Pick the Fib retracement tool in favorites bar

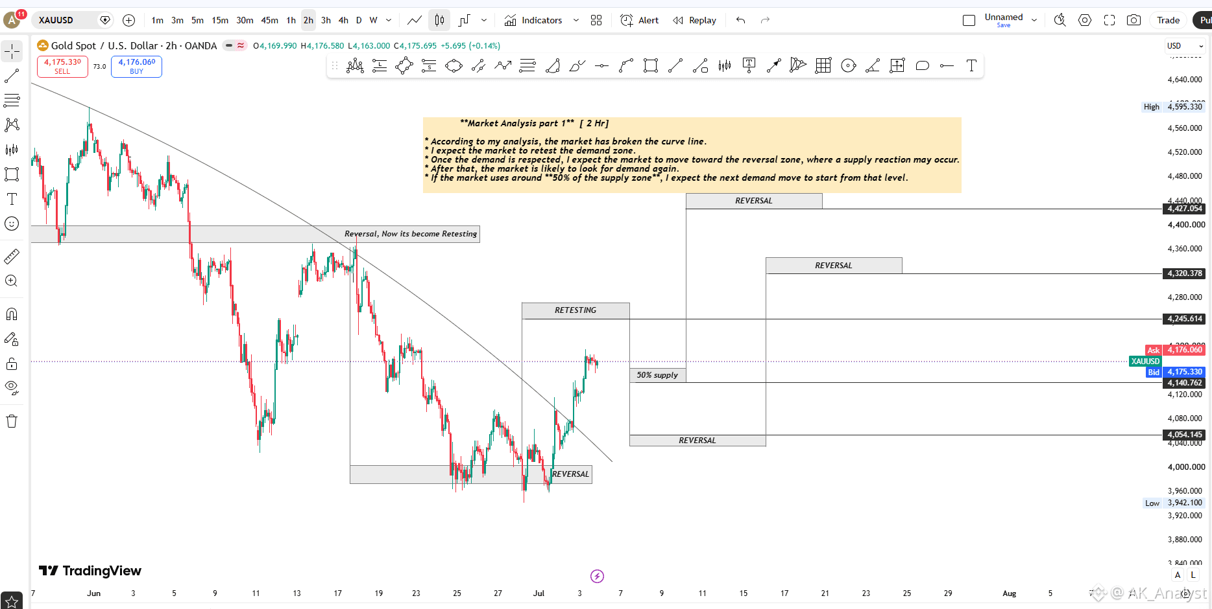(527, 65)
